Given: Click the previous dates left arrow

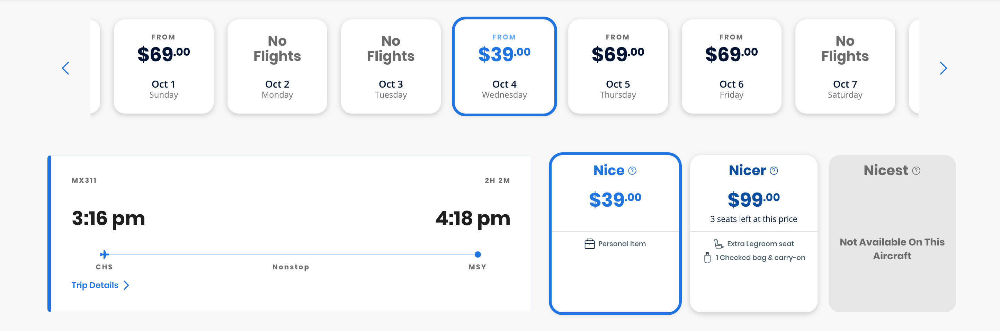Looking at the screenshot, I should click(65, 68).
